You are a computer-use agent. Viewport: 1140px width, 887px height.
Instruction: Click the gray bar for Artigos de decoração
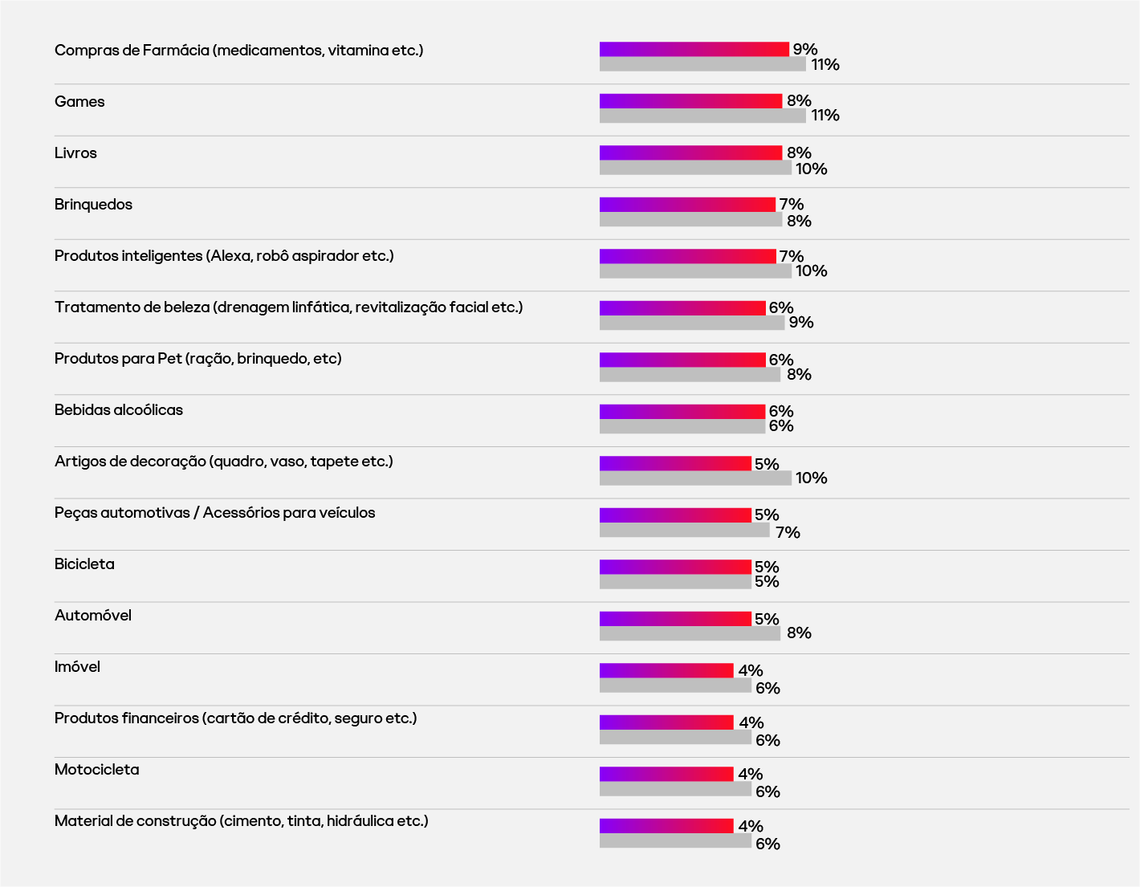tap(695, 478)
